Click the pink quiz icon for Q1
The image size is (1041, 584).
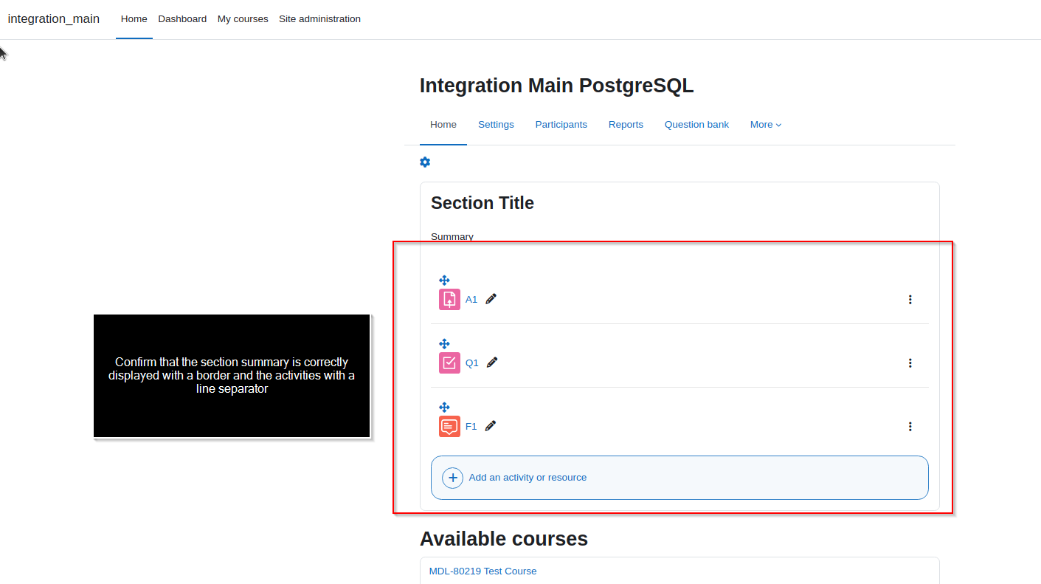(x=449, y=363)
